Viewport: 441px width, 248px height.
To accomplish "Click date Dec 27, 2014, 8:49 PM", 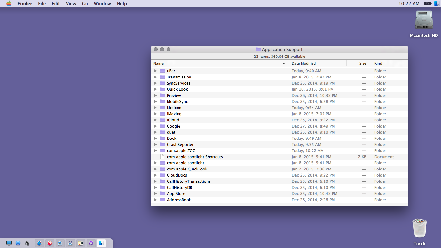I will (x=313, y=126).
